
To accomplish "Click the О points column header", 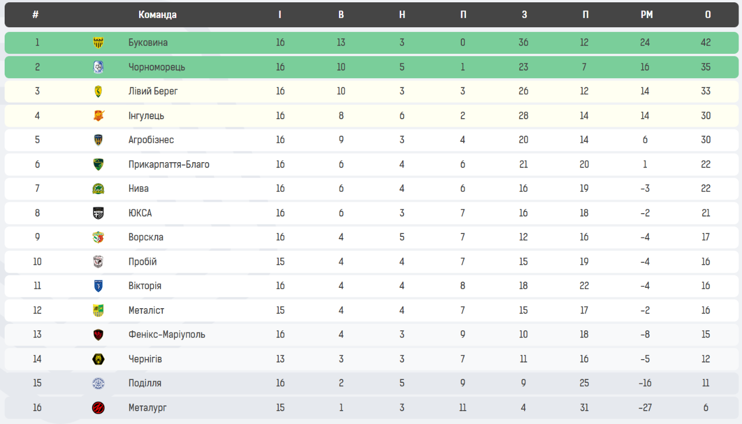I will [x=708, y=15].
